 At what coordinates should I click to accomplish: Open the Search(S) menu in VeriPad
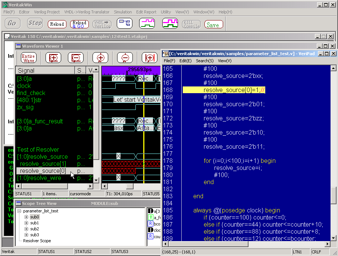coord(204,60)
